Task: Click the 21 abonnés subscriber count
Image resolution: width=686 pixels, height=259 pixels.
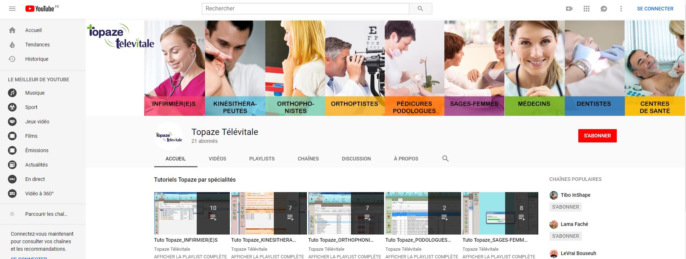Action: (x=205, y=141)
